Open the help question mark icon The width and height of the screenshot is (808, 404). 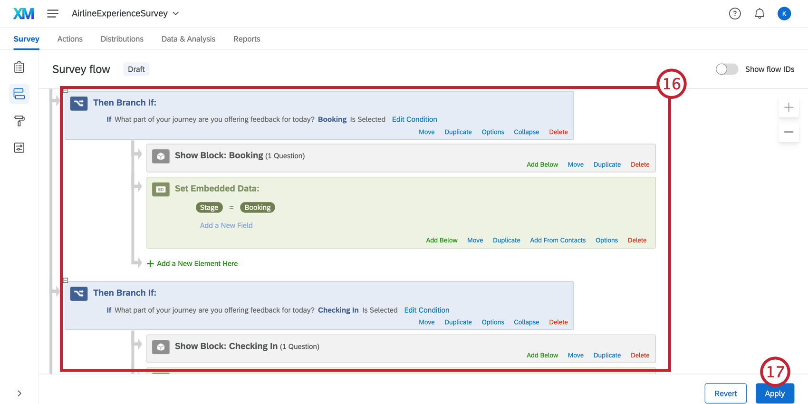point(735,13)
